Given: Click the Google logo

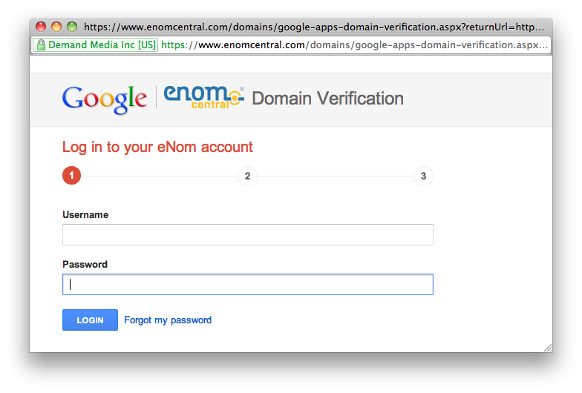Looking at the screenshot, I should tap(105, 99).
